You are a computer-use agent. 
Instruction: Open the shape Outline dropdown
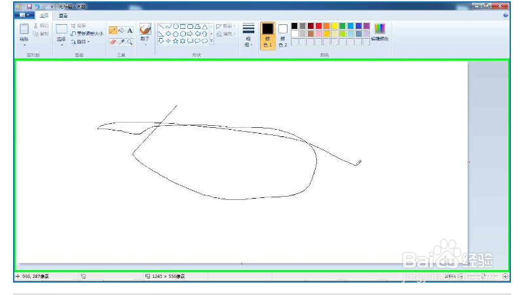click(226, 26)
